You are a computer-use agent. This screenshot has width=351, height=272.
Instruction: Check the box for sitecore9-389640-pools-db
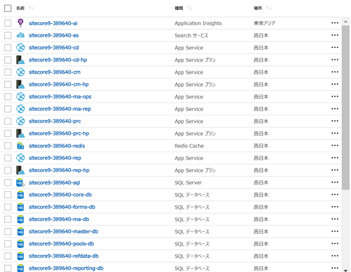pos(8,244)
